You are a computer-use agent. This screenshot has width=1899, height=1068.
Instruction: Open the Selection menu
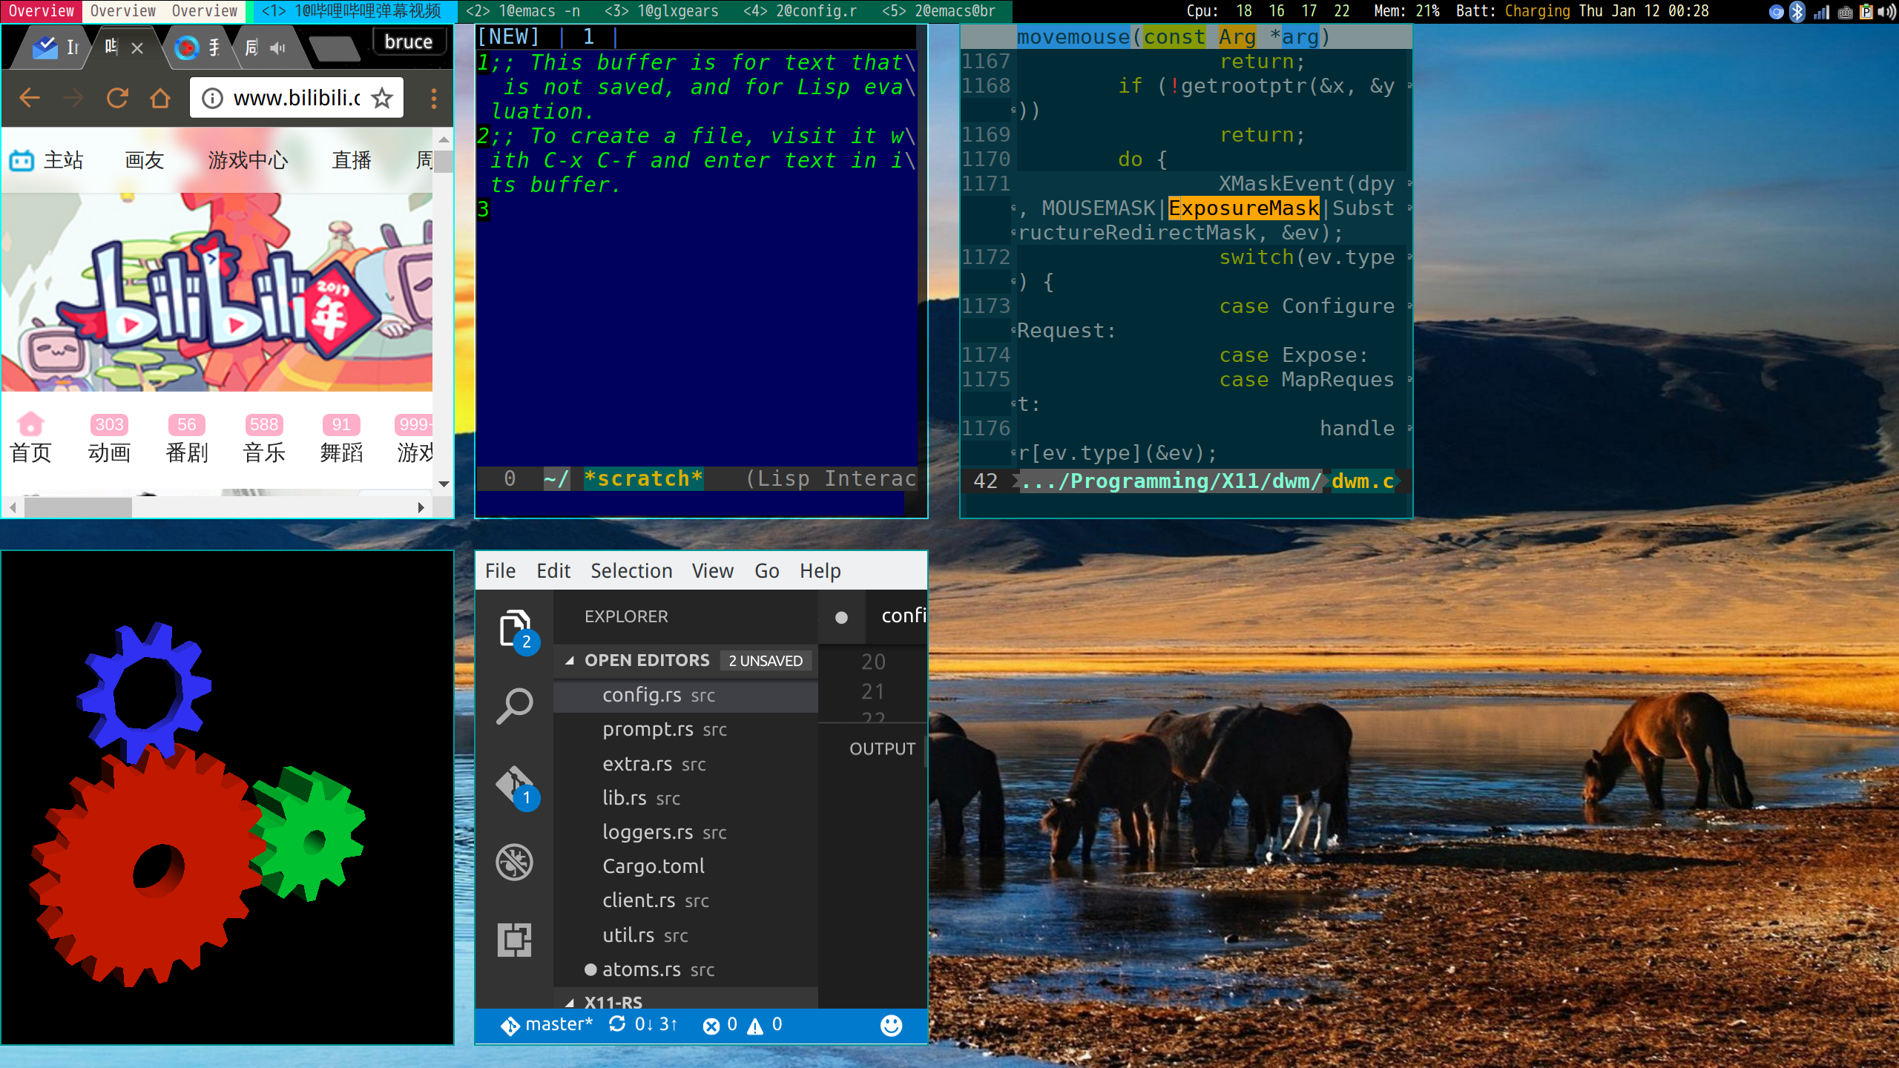coord(631,570)
